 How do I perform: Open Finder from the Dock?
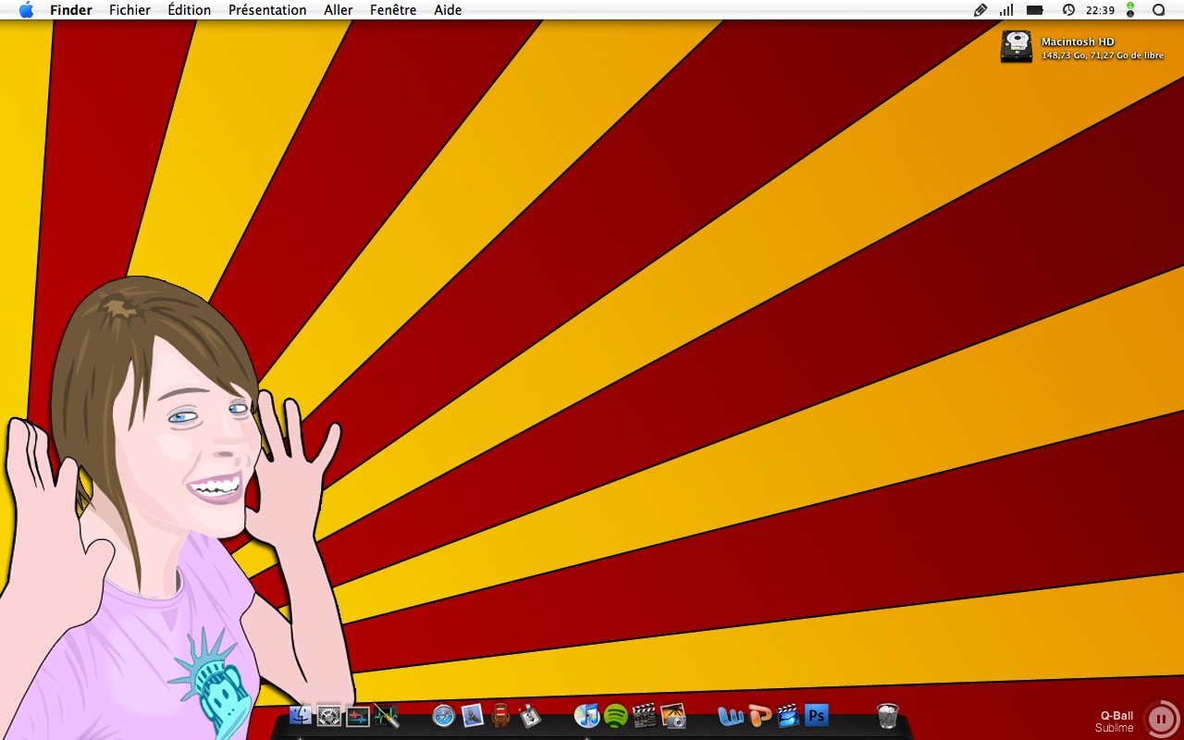pos(301,715)
